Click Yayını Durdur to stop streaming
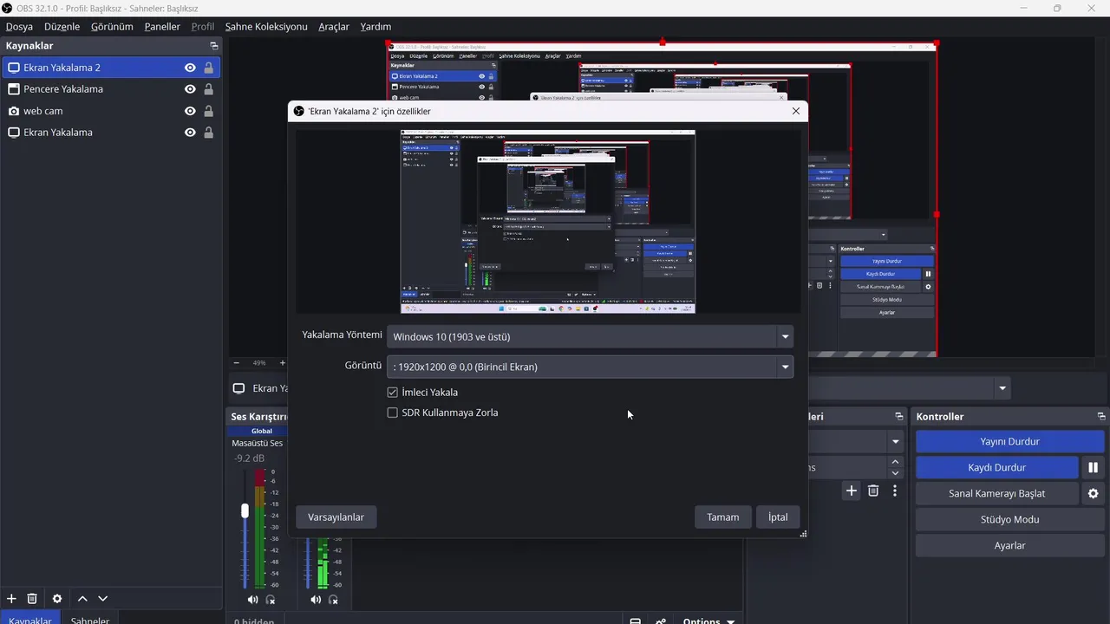This screenshot has width=1110, height=624. point(1009,441)
